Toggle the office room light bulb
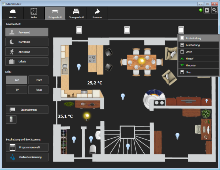The image size is (220, 170). point(177,136)
